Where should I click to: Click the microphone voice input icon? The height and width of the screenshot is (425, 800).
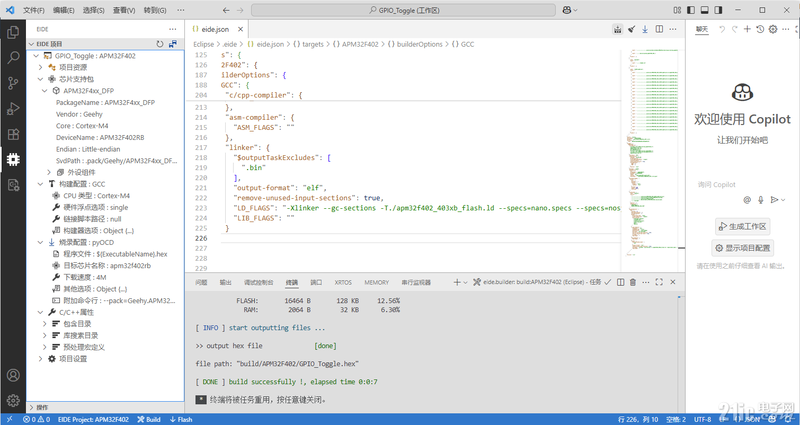point(761,199)
